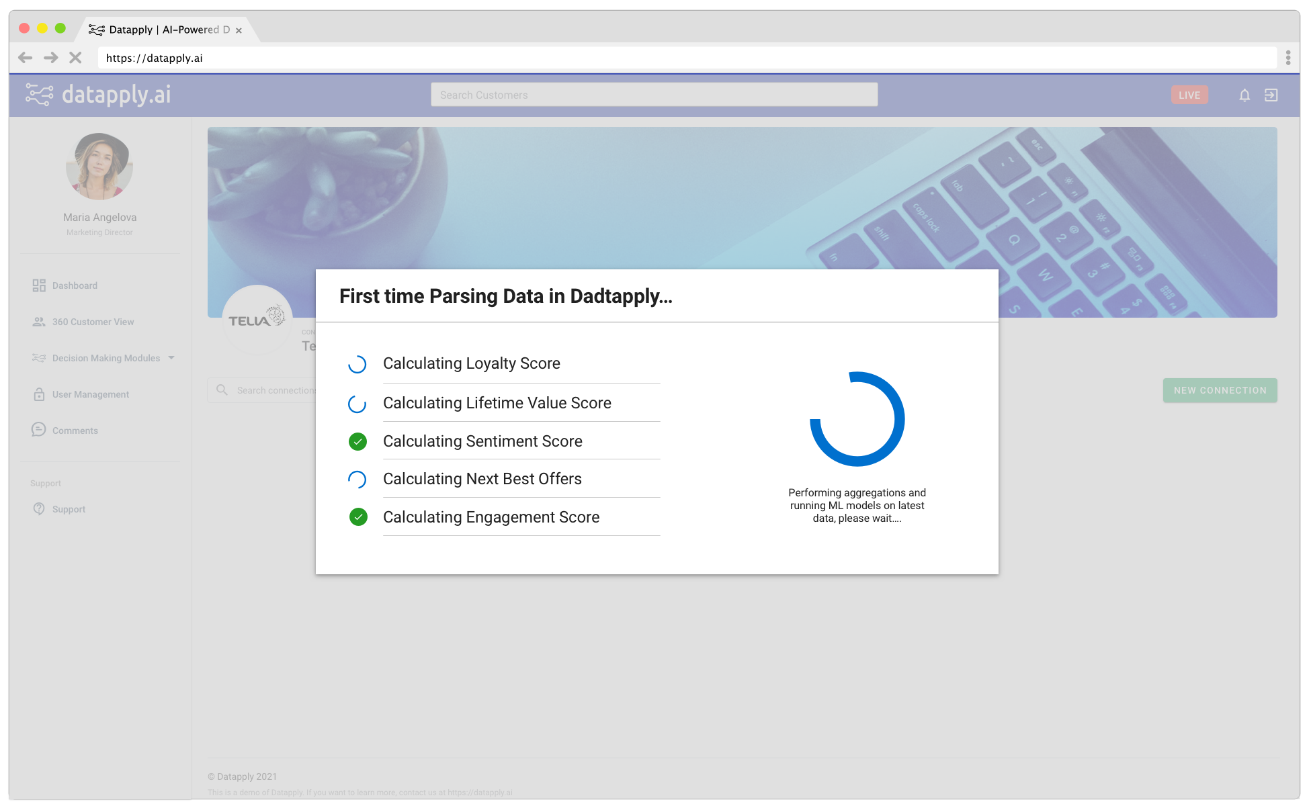Expand Decision Making Modules dropdown arrow

171,358
